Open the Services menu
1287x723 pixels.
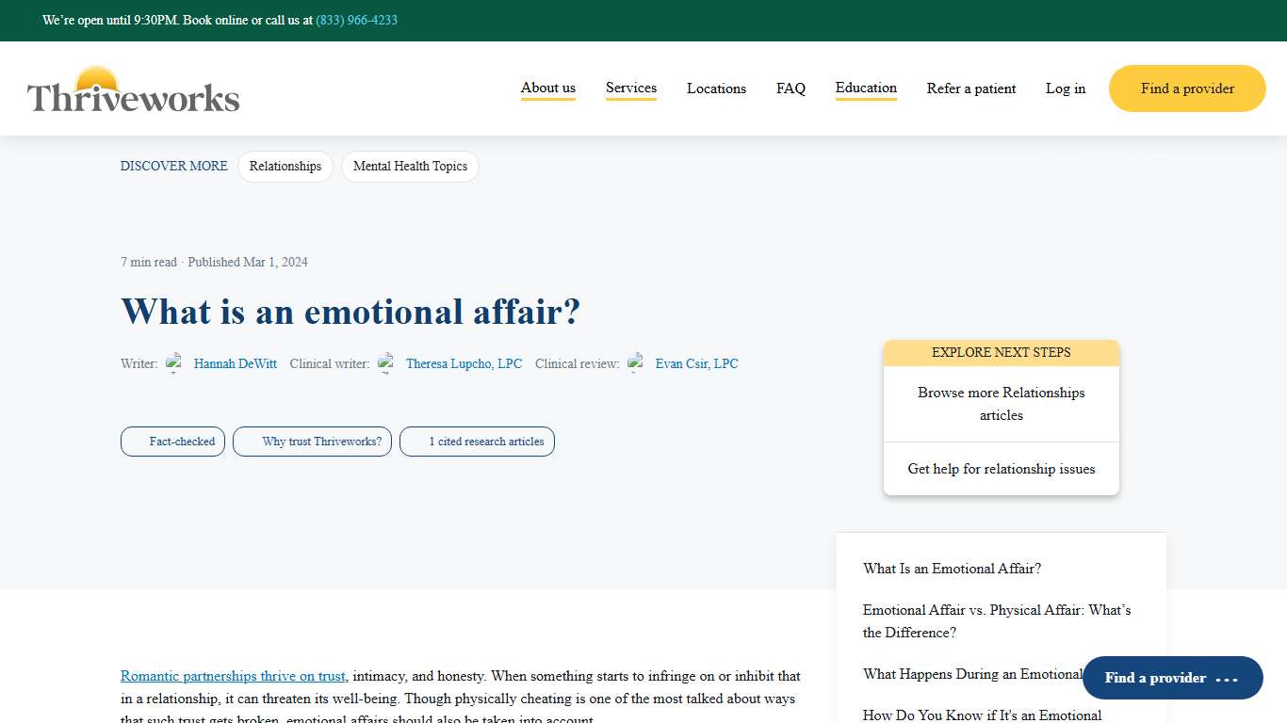pos(630,88)
